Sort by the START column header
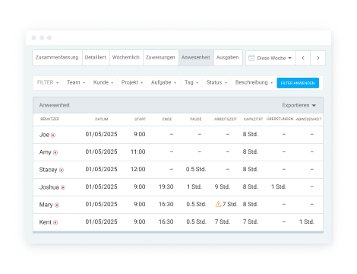 pyautogui.click(x=140, y=119)
